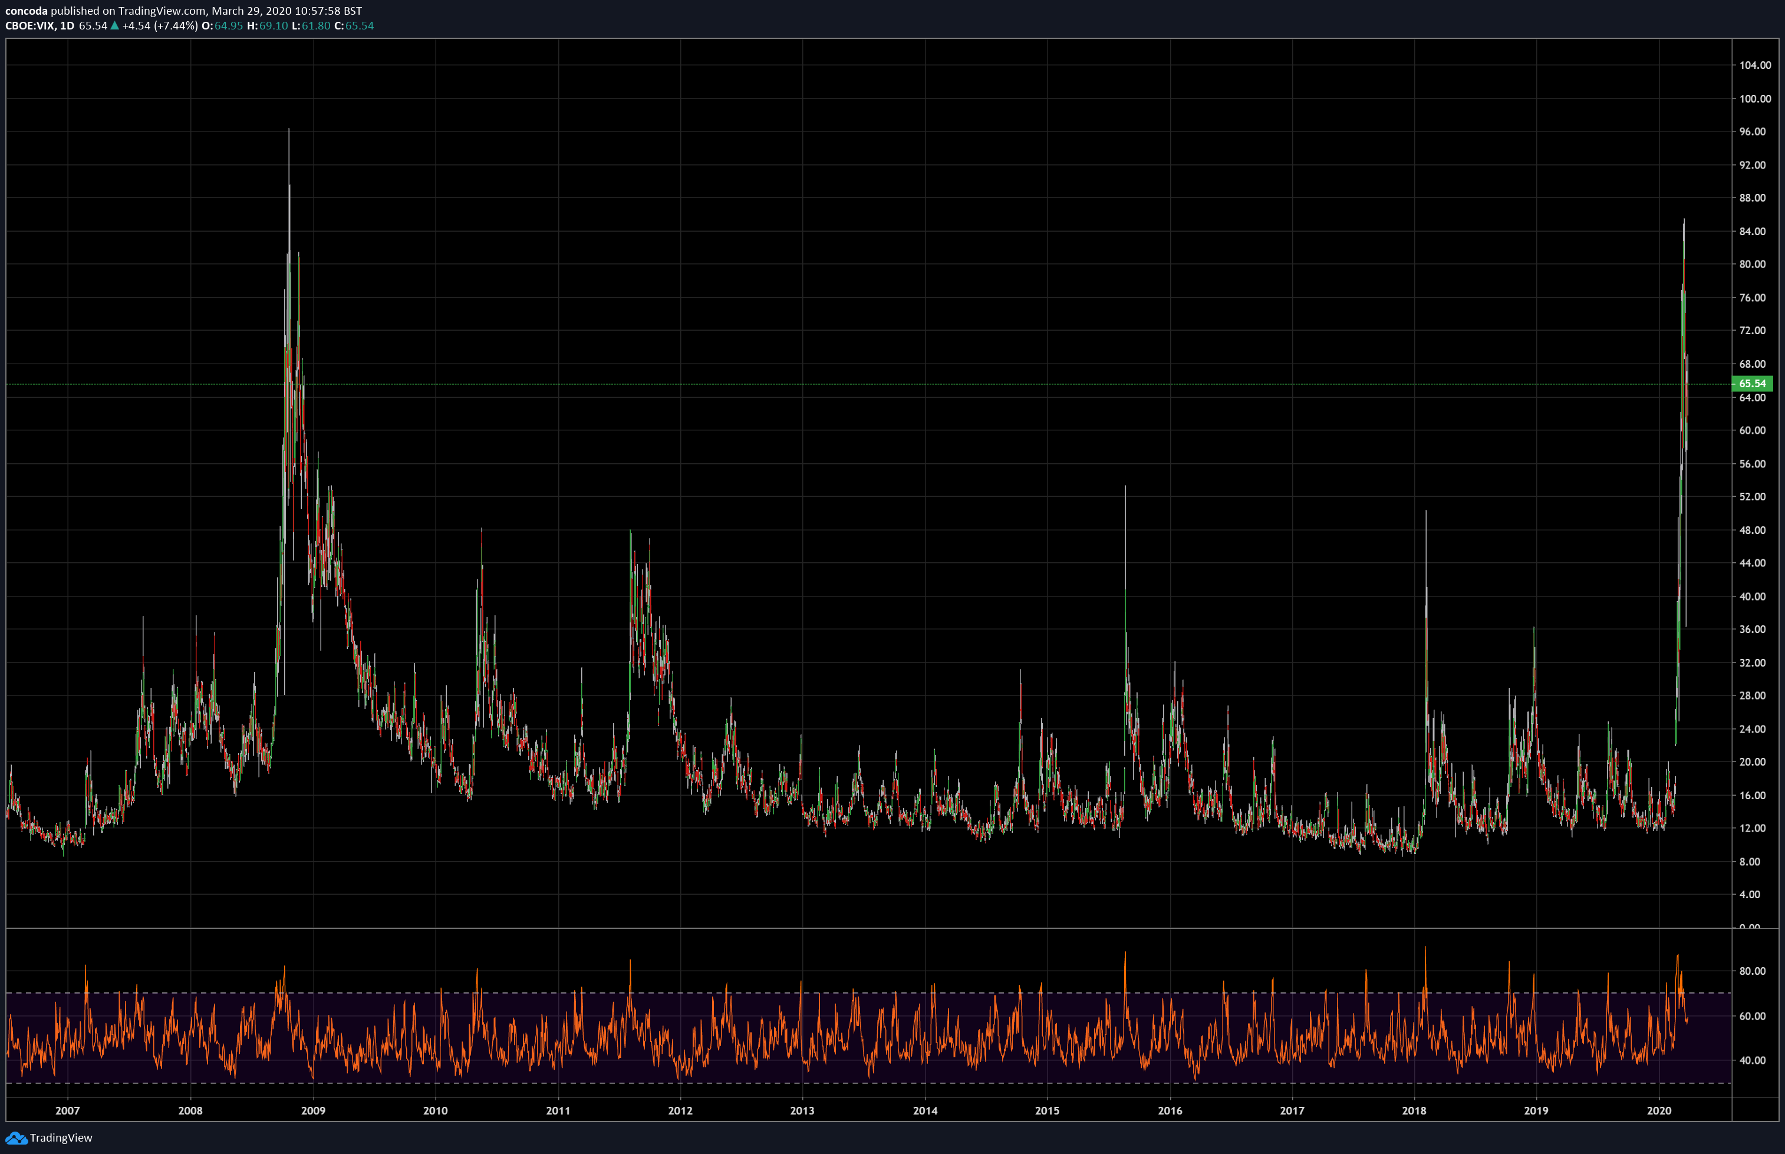Click the green 65.54 current price tag

(1752, 384)
